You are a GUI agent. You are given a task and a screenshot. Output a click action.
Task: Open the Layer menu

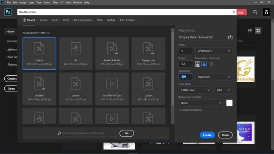31,3
